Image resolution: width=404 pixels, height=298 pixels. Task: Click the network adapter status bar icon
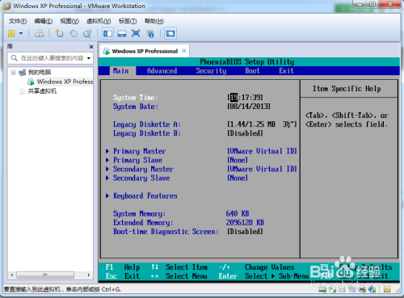(x=352, y=289)
